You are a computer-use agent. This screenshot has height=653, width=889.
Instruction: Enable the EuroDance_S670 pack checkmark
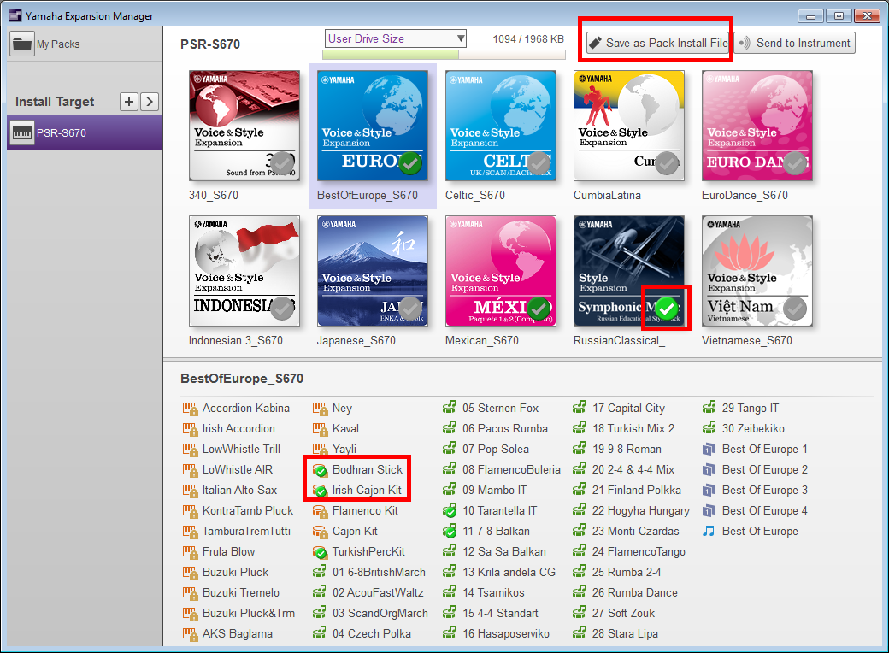(x=795, y=164)
